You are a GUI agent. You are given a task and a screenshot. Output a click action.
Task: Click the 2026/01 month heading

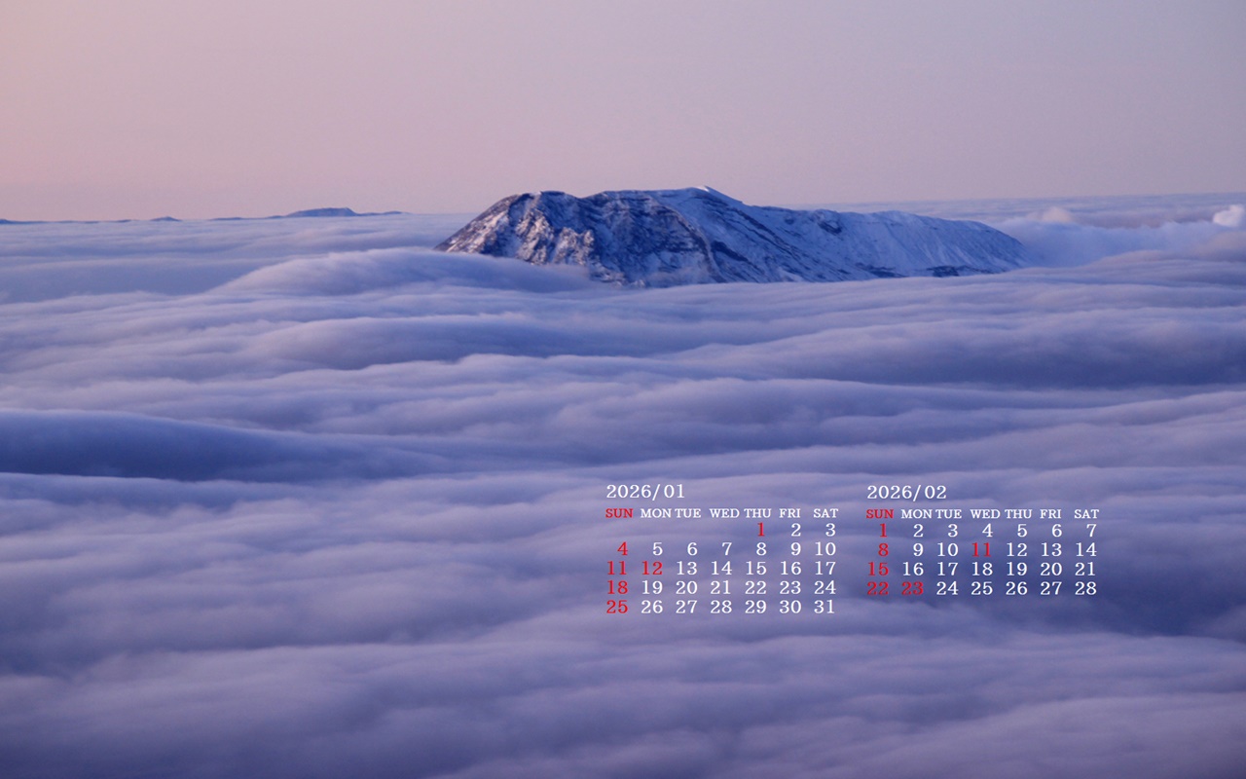click(644, 492)
